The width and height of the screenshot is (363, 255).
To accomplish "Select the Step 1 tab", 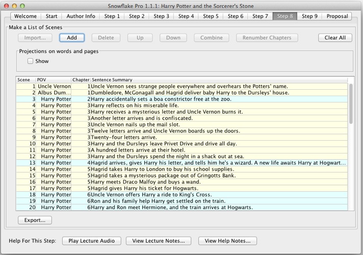I will [x=112, y=16].
